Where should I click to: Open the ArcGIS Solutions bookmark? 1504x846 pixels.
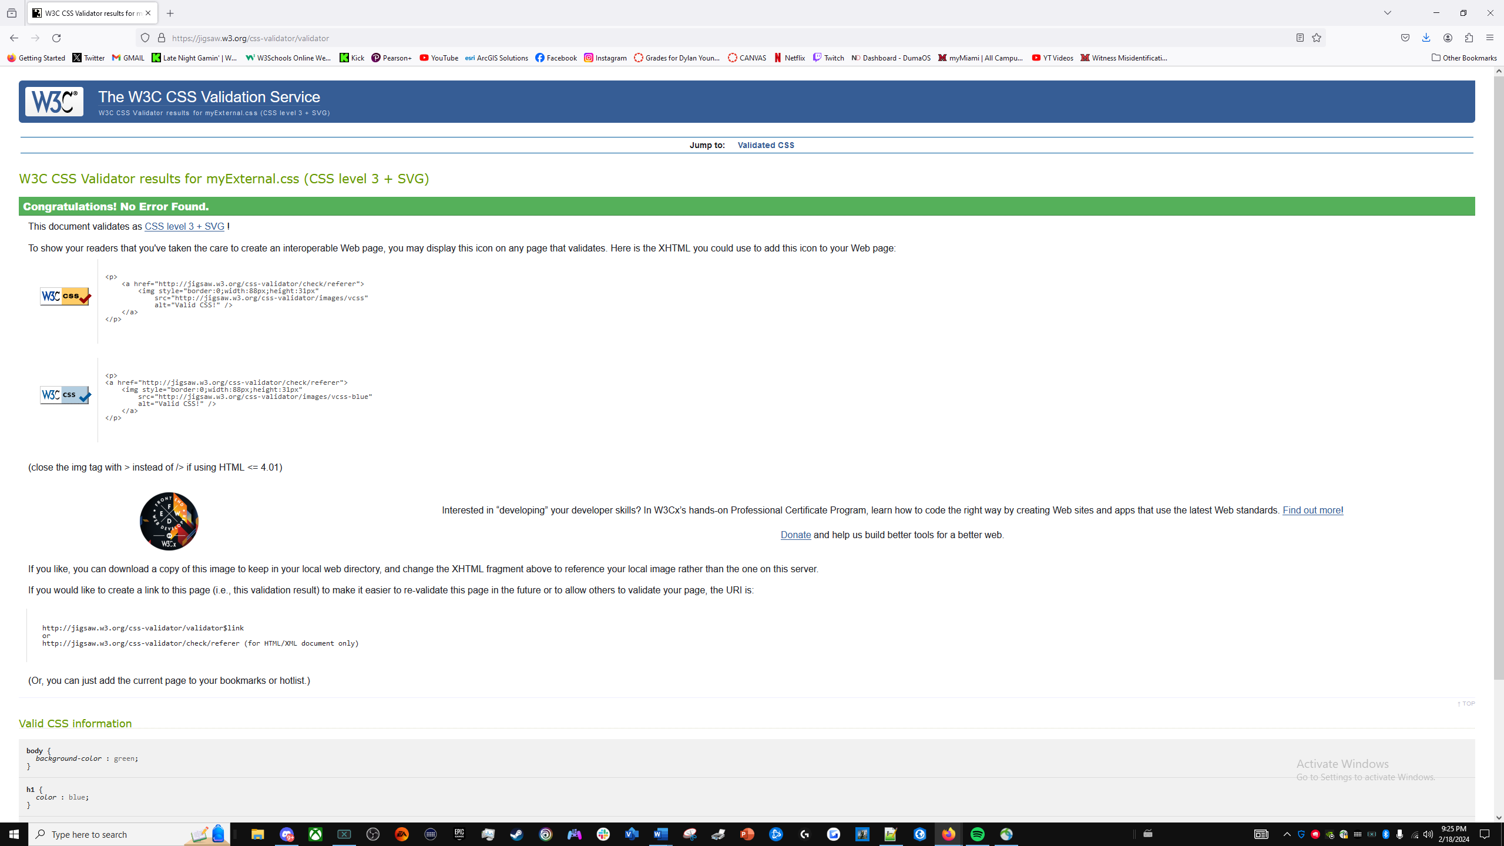point(496,58)
